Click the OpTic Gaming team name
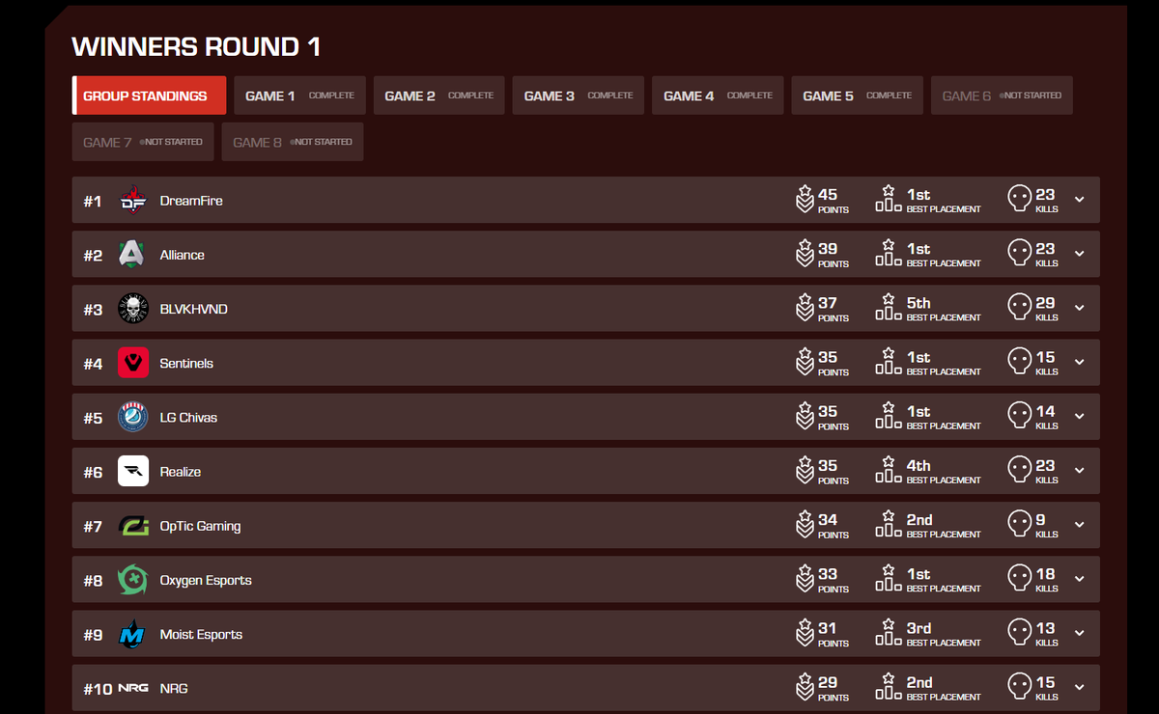 (x=200, y=526)
